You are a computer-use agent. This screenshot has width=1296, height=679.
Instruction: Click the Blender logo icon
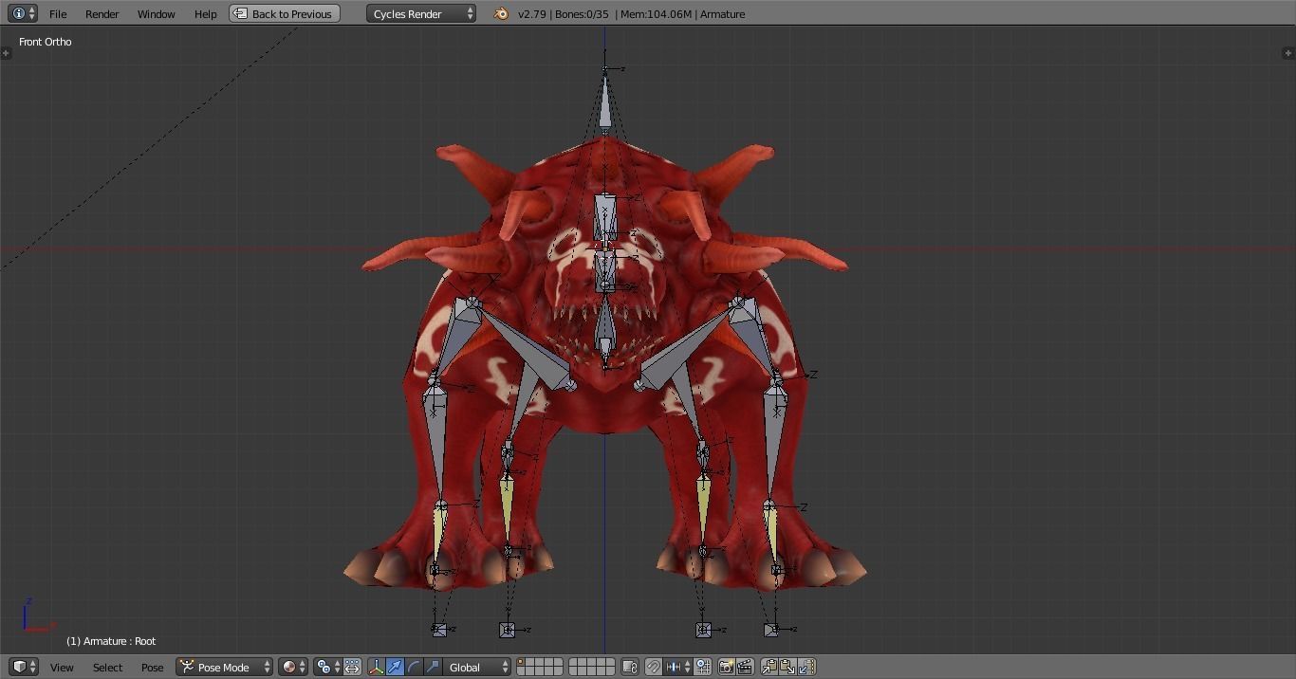[x=501, y=13]
